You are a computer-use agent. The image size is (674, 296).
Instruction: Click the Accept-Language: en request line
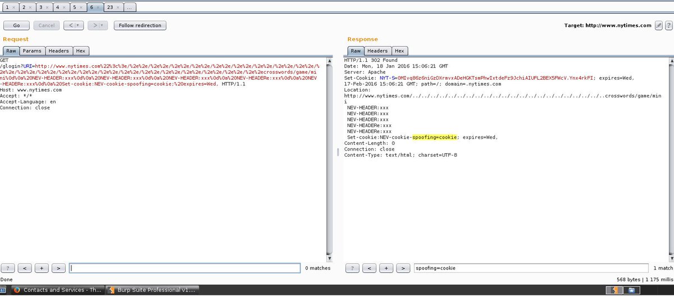tap(28, 102)
